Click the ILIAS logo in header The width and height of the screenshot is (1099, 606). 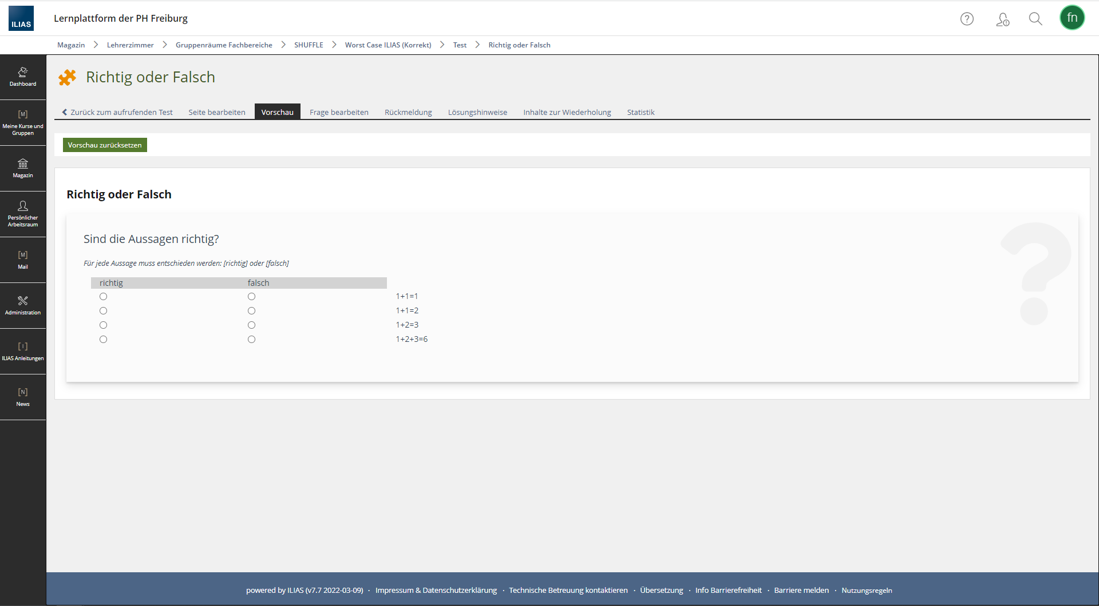[21, 18]
